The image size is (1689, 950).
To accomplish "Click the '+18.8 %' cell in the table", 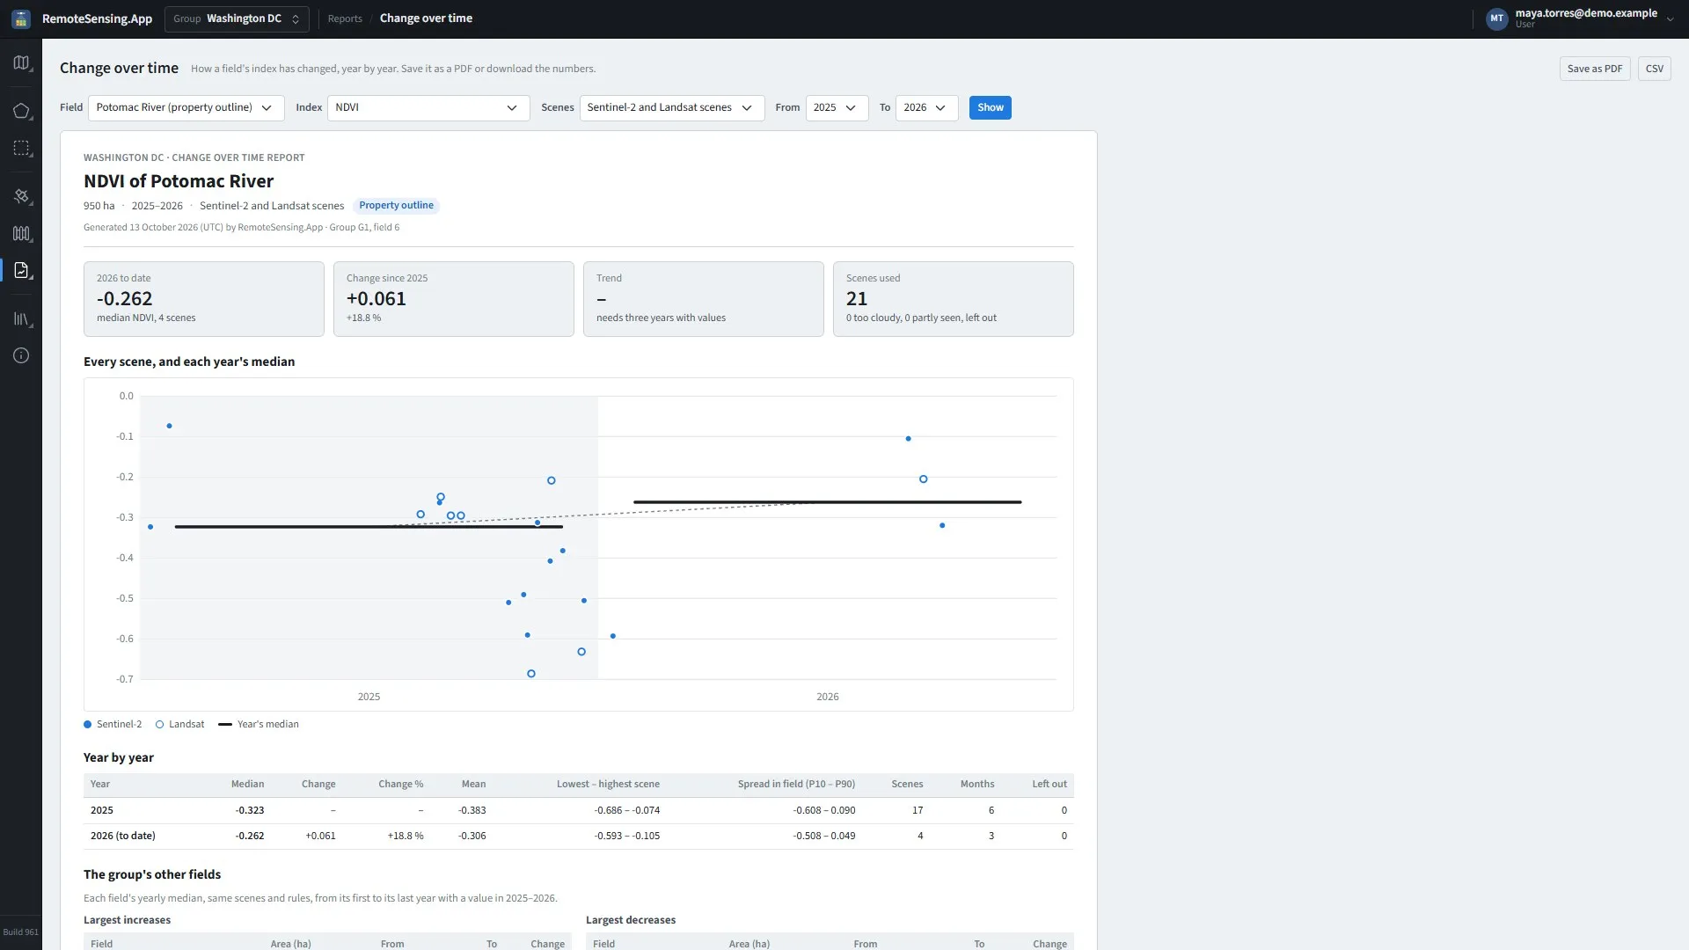I will click(x=406, y=836).
